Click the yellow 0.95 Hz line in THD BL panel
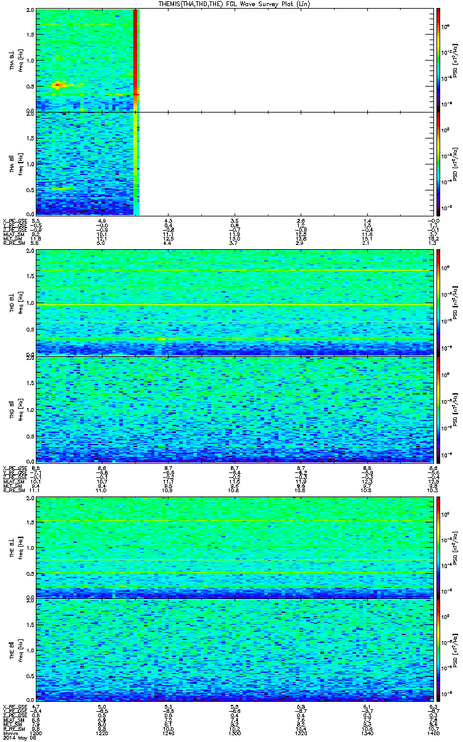Screen dimensions: 463x742 [x=234, y=305]
